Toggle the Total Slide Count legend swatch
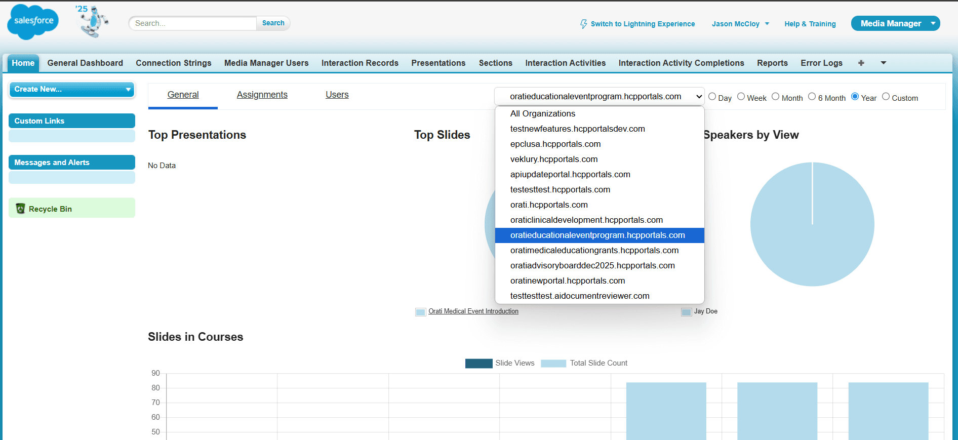958x440 pixels. [553, 363]
